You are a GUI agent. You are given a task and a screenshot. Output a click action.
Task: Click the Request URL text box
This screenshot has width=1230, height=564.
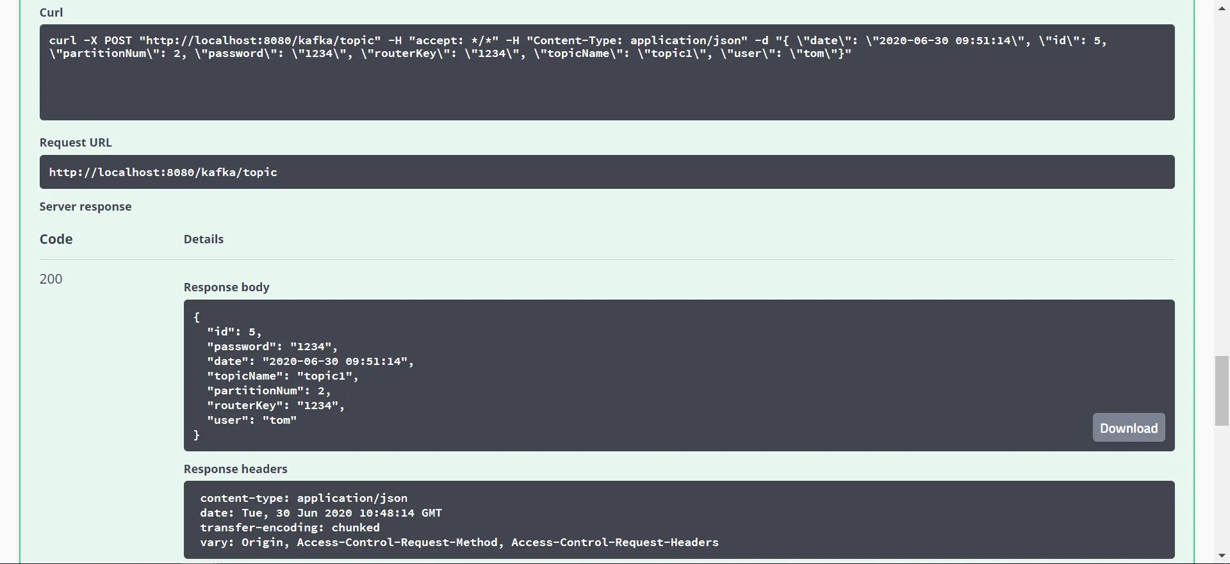coord(607,172)
